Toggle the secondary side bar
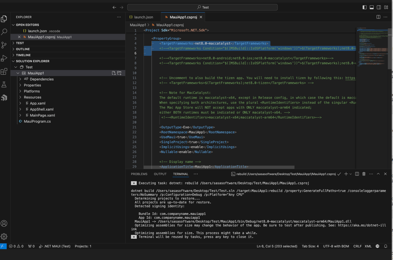Image resolution: width=393 pixels, height=260 pixels. tap(379, 7)
